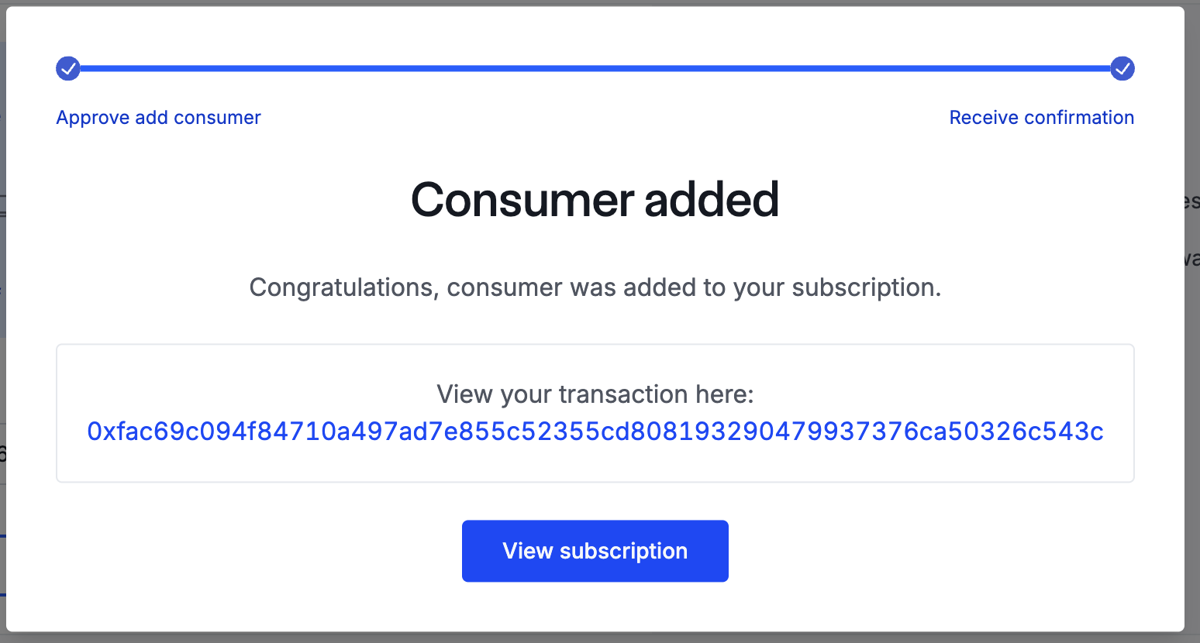Click the blue progress line between steps
The image size is (1200, 643).
pyautogui.click(x=595, y=68)
